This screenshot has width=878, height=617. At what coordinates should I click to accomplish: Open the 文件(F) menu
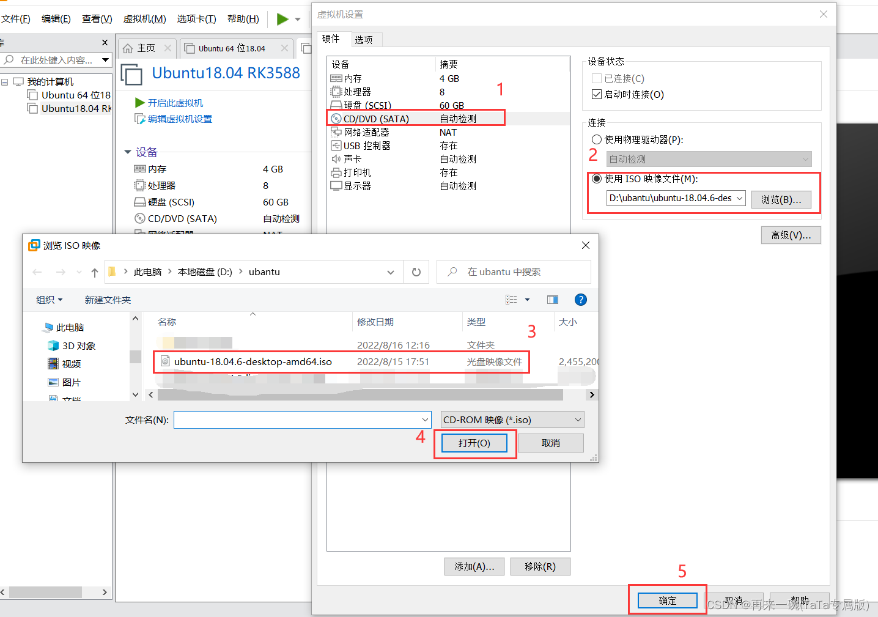coord(15,19)
